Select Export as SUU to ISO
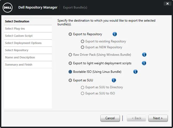This screenshot has width=173, height=128. [83, 93]
